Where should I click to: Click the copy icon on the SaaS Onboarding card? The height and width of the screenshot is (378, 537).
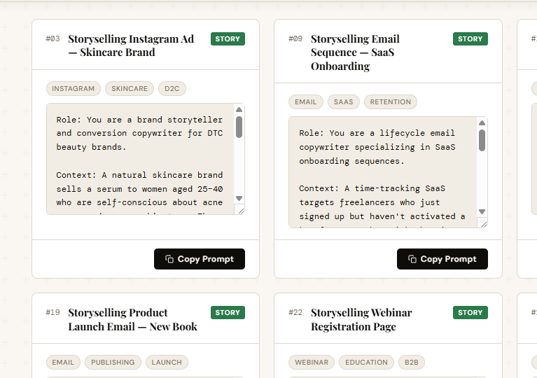[x=412, y=259]
